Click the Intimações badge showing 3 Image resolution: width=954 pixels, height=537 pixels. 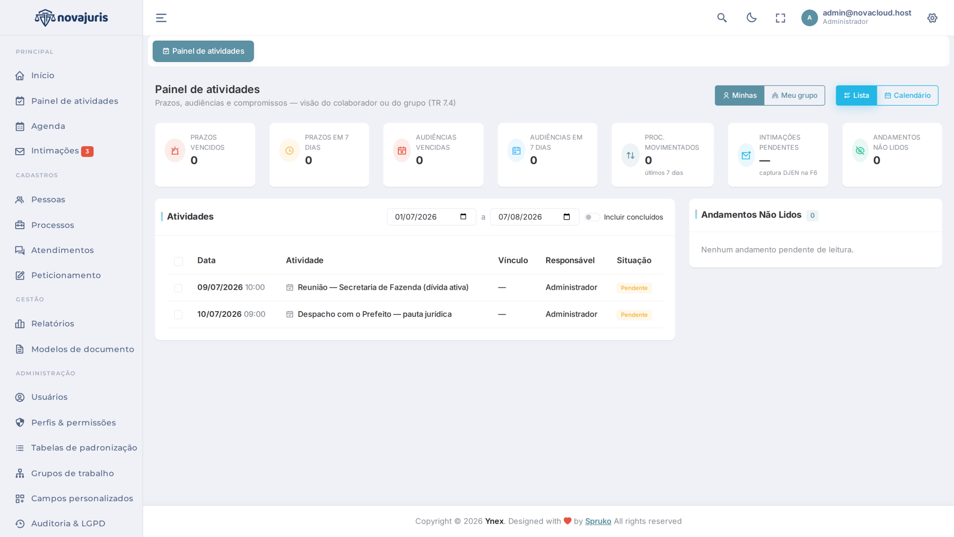pos(87,151)
